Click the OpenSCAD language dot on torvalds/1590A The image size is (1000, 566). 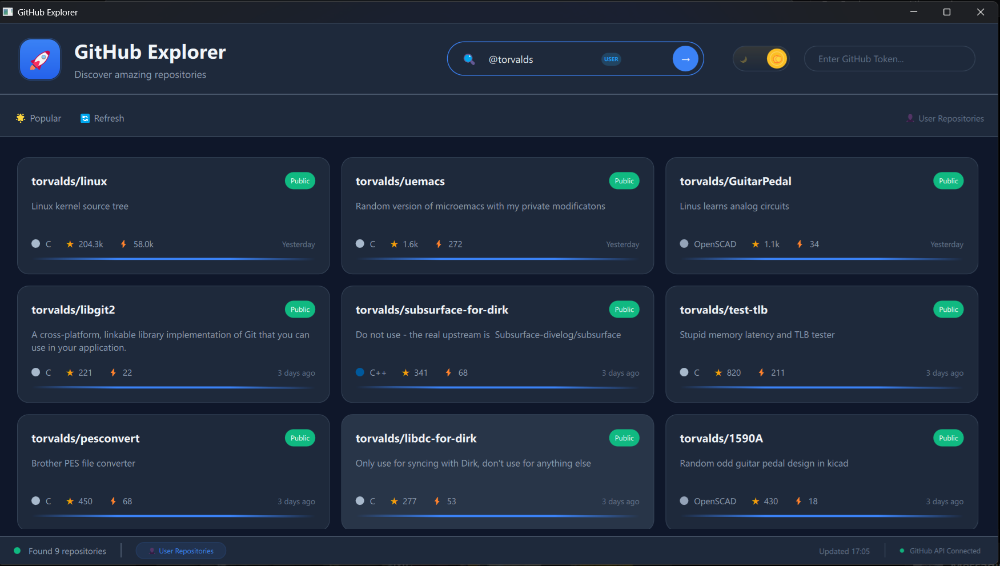click(684, 501)
